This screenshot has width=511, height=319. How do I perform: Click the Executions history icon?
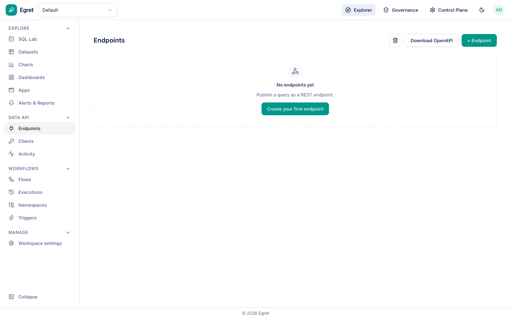pos(11,192)
